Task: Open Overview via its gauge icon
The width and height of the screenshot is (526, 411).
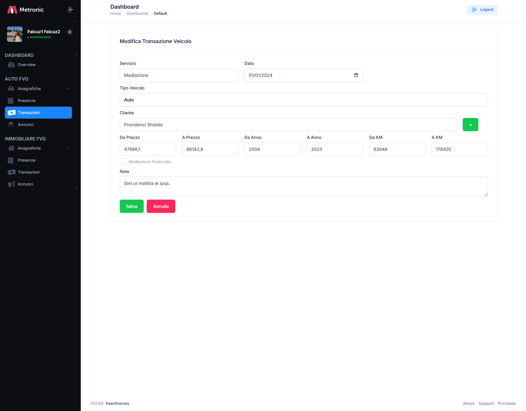Action: (x=11, y=65)
